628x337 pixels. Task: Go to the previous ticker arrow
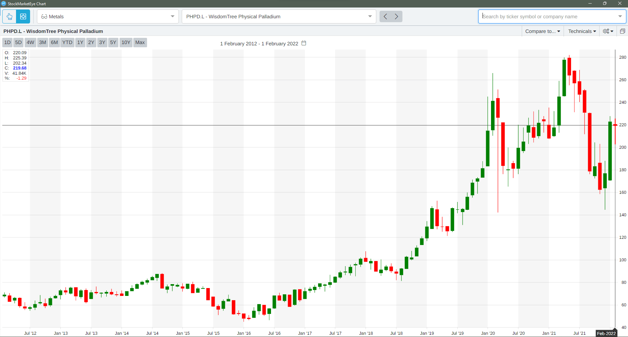tap(385, 16)
